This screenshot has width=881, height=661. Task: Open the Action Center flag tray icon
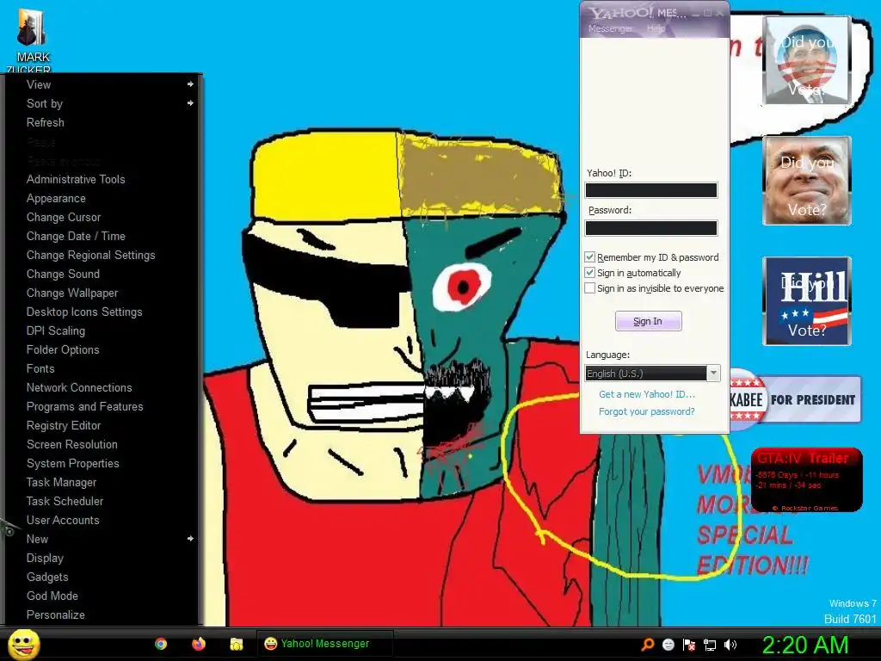(x=689, y=644)
